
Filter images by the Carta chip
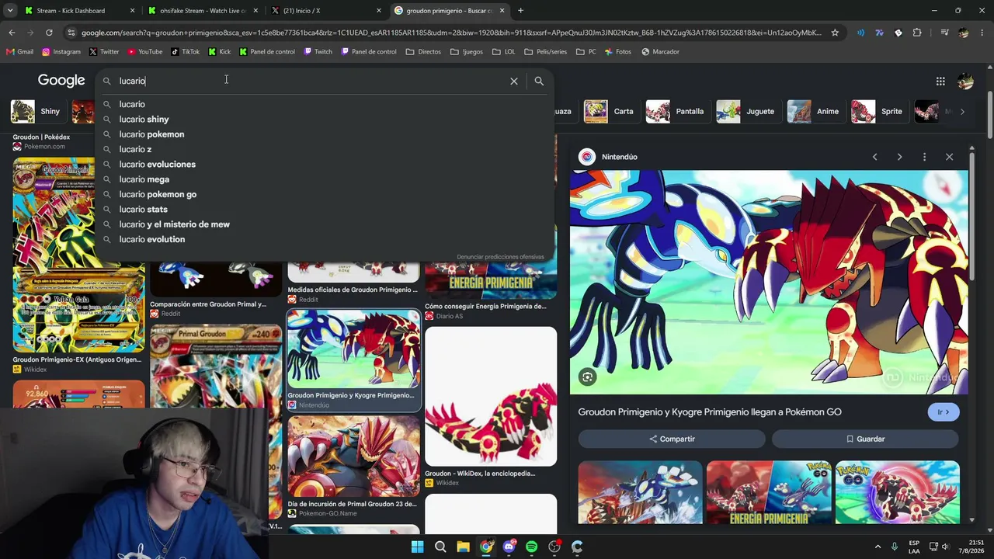coord(610,111)
